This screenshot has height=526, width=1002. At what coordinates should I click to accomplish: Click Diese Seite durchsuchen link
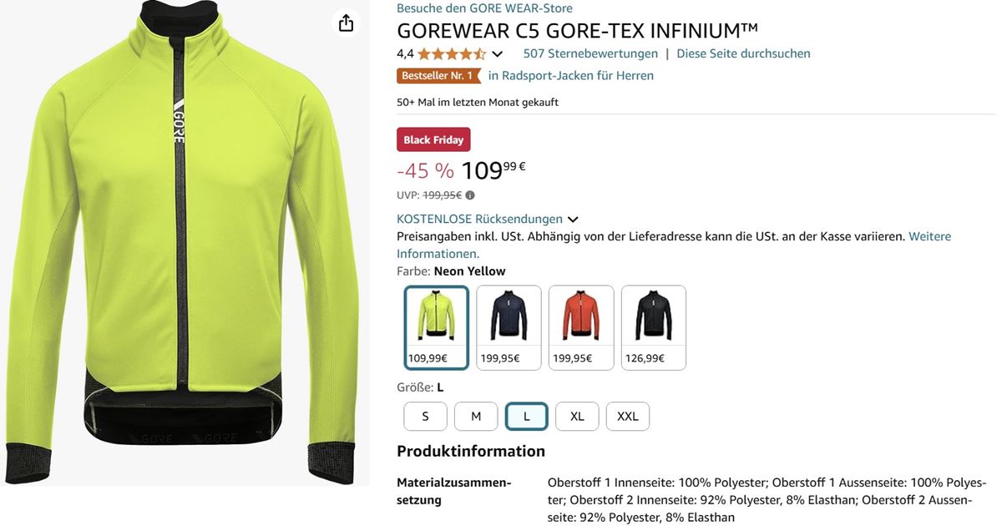[743, 53]
